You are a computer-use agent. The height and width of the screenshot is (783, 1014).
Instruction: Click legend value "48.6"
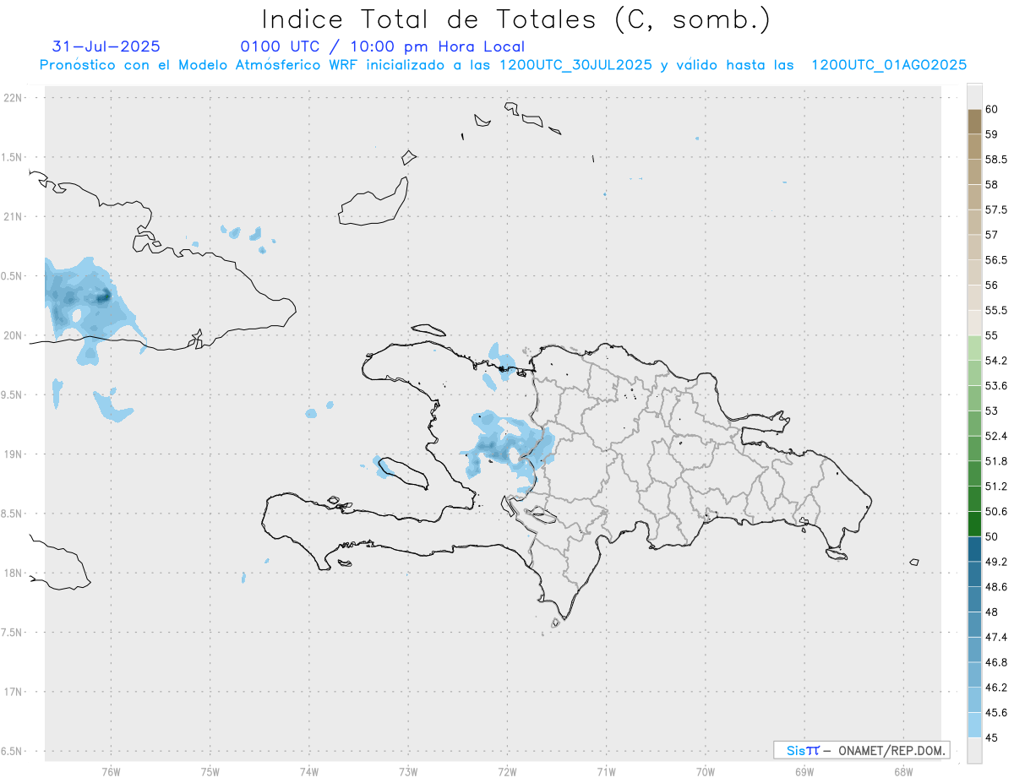[995, 586]
